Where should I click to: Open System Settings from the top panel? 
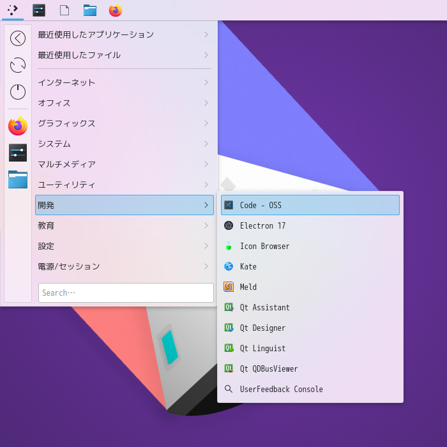click(x=39, y=10)
